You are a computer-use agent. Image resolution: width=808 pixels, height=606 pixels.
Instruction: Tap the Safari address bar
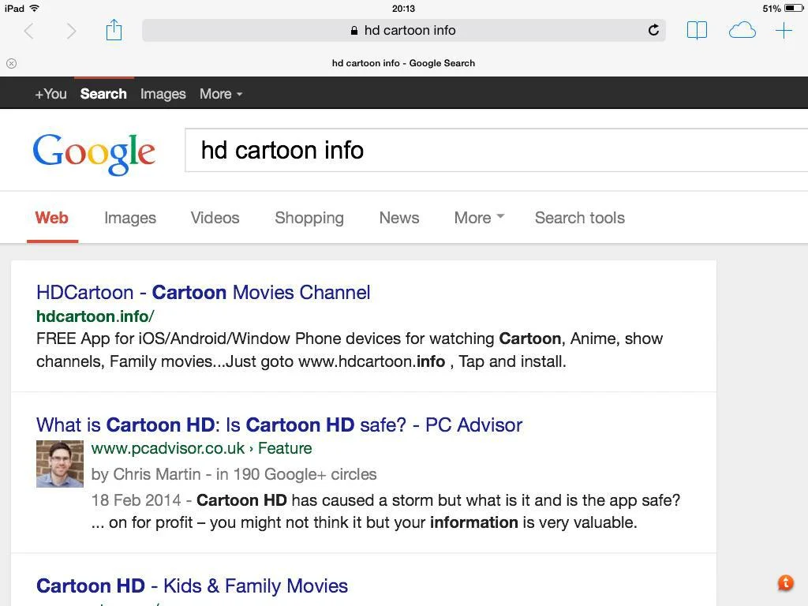[404, 31]
